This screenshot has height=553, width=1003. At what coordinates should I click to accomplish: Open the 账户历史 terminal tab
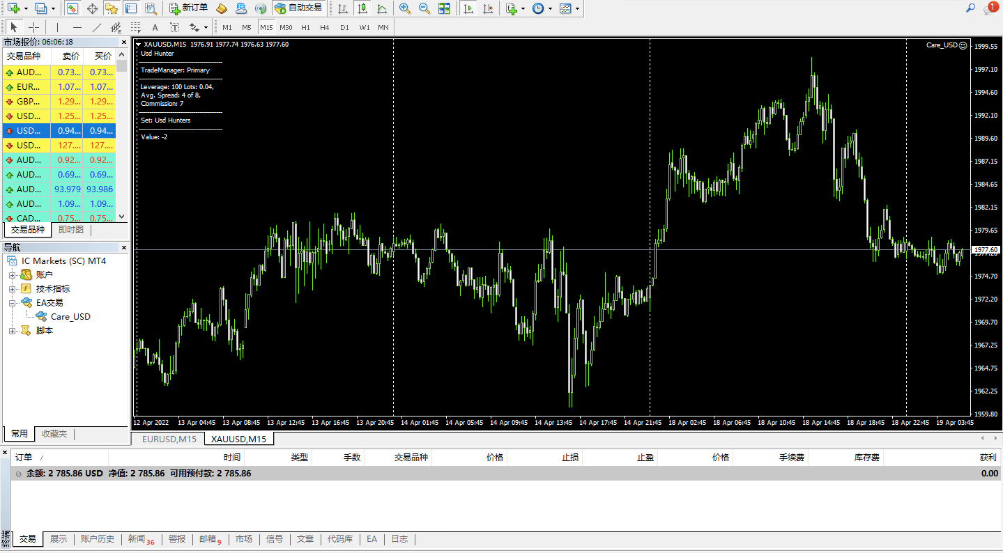click(98, 538)
